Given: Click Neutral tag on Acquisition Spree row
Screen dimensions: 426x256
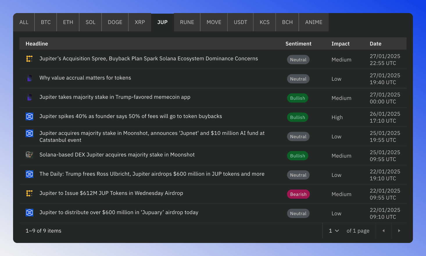Looking at the screenshot, I should click(298, 60).
